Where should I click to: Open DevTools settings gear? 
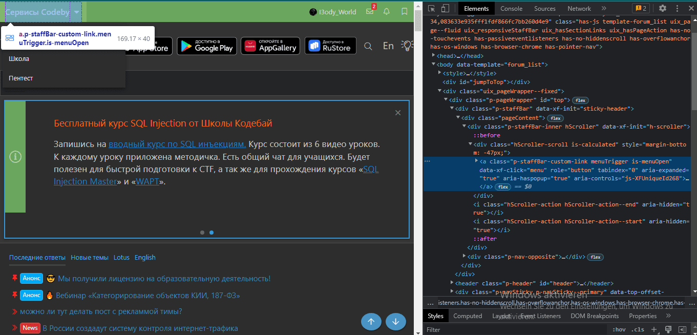click(662, 8)
